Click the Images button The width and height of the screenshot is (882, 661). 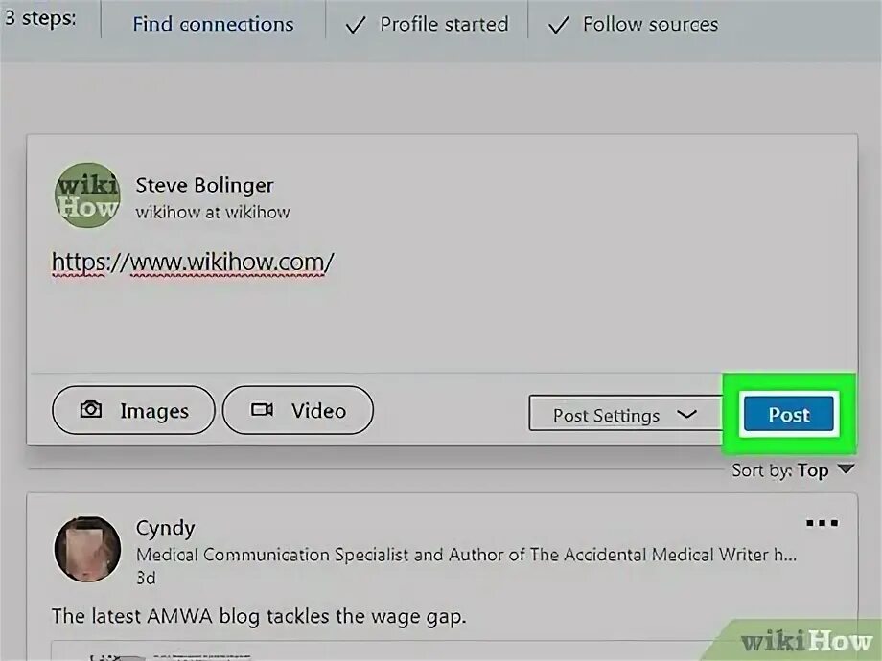point(133,410)
